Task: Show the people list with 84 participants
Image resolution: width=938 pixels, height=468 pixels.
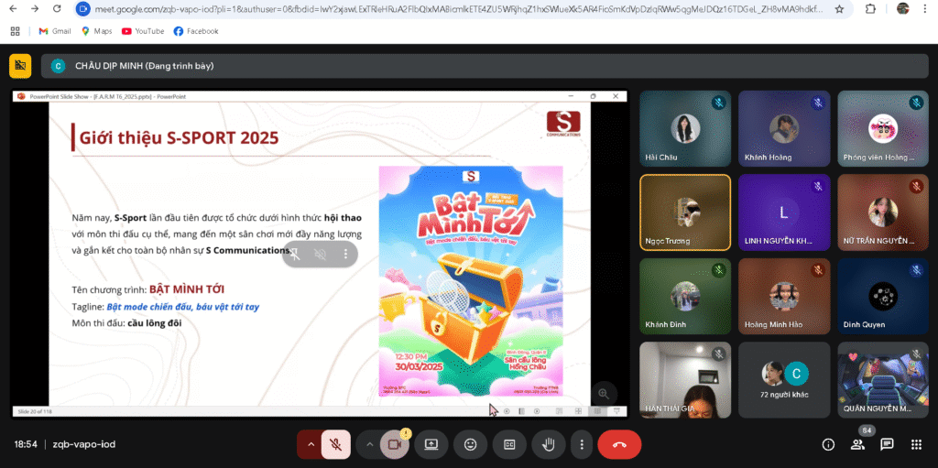Action: coord(858,444)
